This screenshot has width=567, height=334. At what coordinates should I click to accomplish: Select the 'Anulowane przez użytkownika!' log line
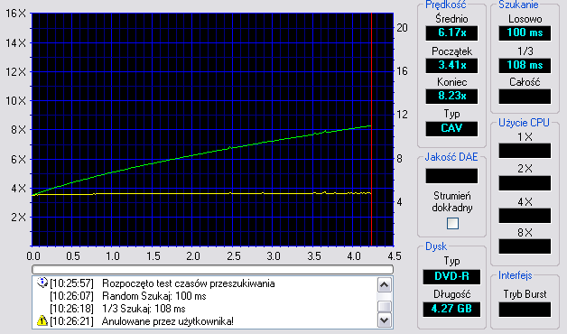tap(168, 321)
